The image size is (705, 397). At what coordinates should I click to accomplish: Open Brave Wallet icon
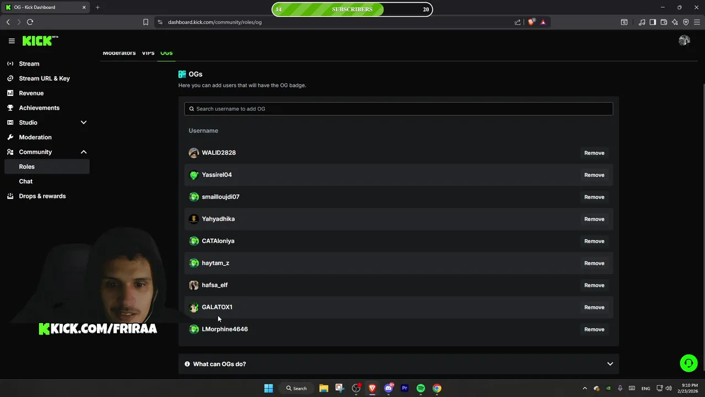664,22
